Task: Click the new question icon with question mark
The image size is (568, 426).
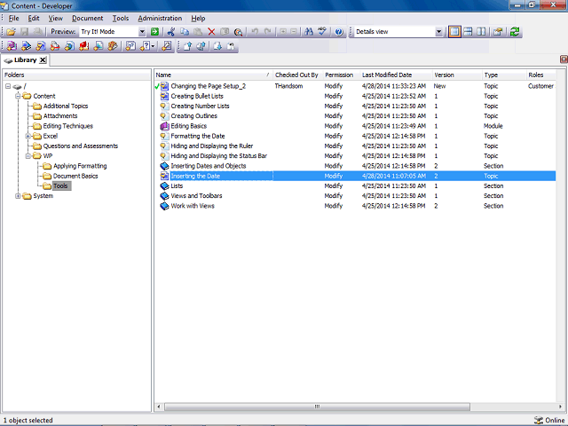Action: (145, 46)
